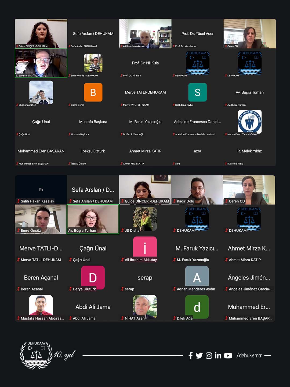The image size is (290, 387).
Task: Select the Prof. Dr. Yücel Acer tile
Action: pyautogui.click(x=197, y=34)
